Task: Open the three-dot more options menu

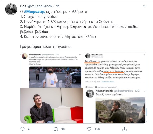Action: point(145,6)
